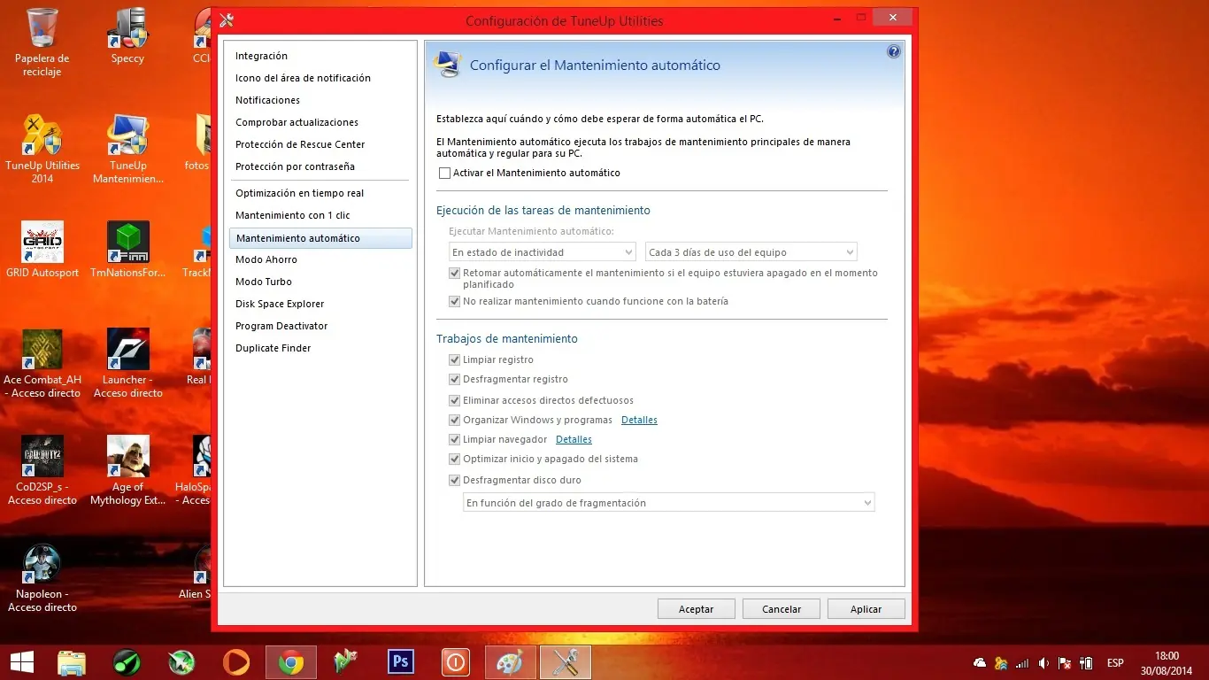Go to Modo Ahorro settings
Image resolution: width=1209 pixels, height=680 pixels.
click(x=266, y=260)
